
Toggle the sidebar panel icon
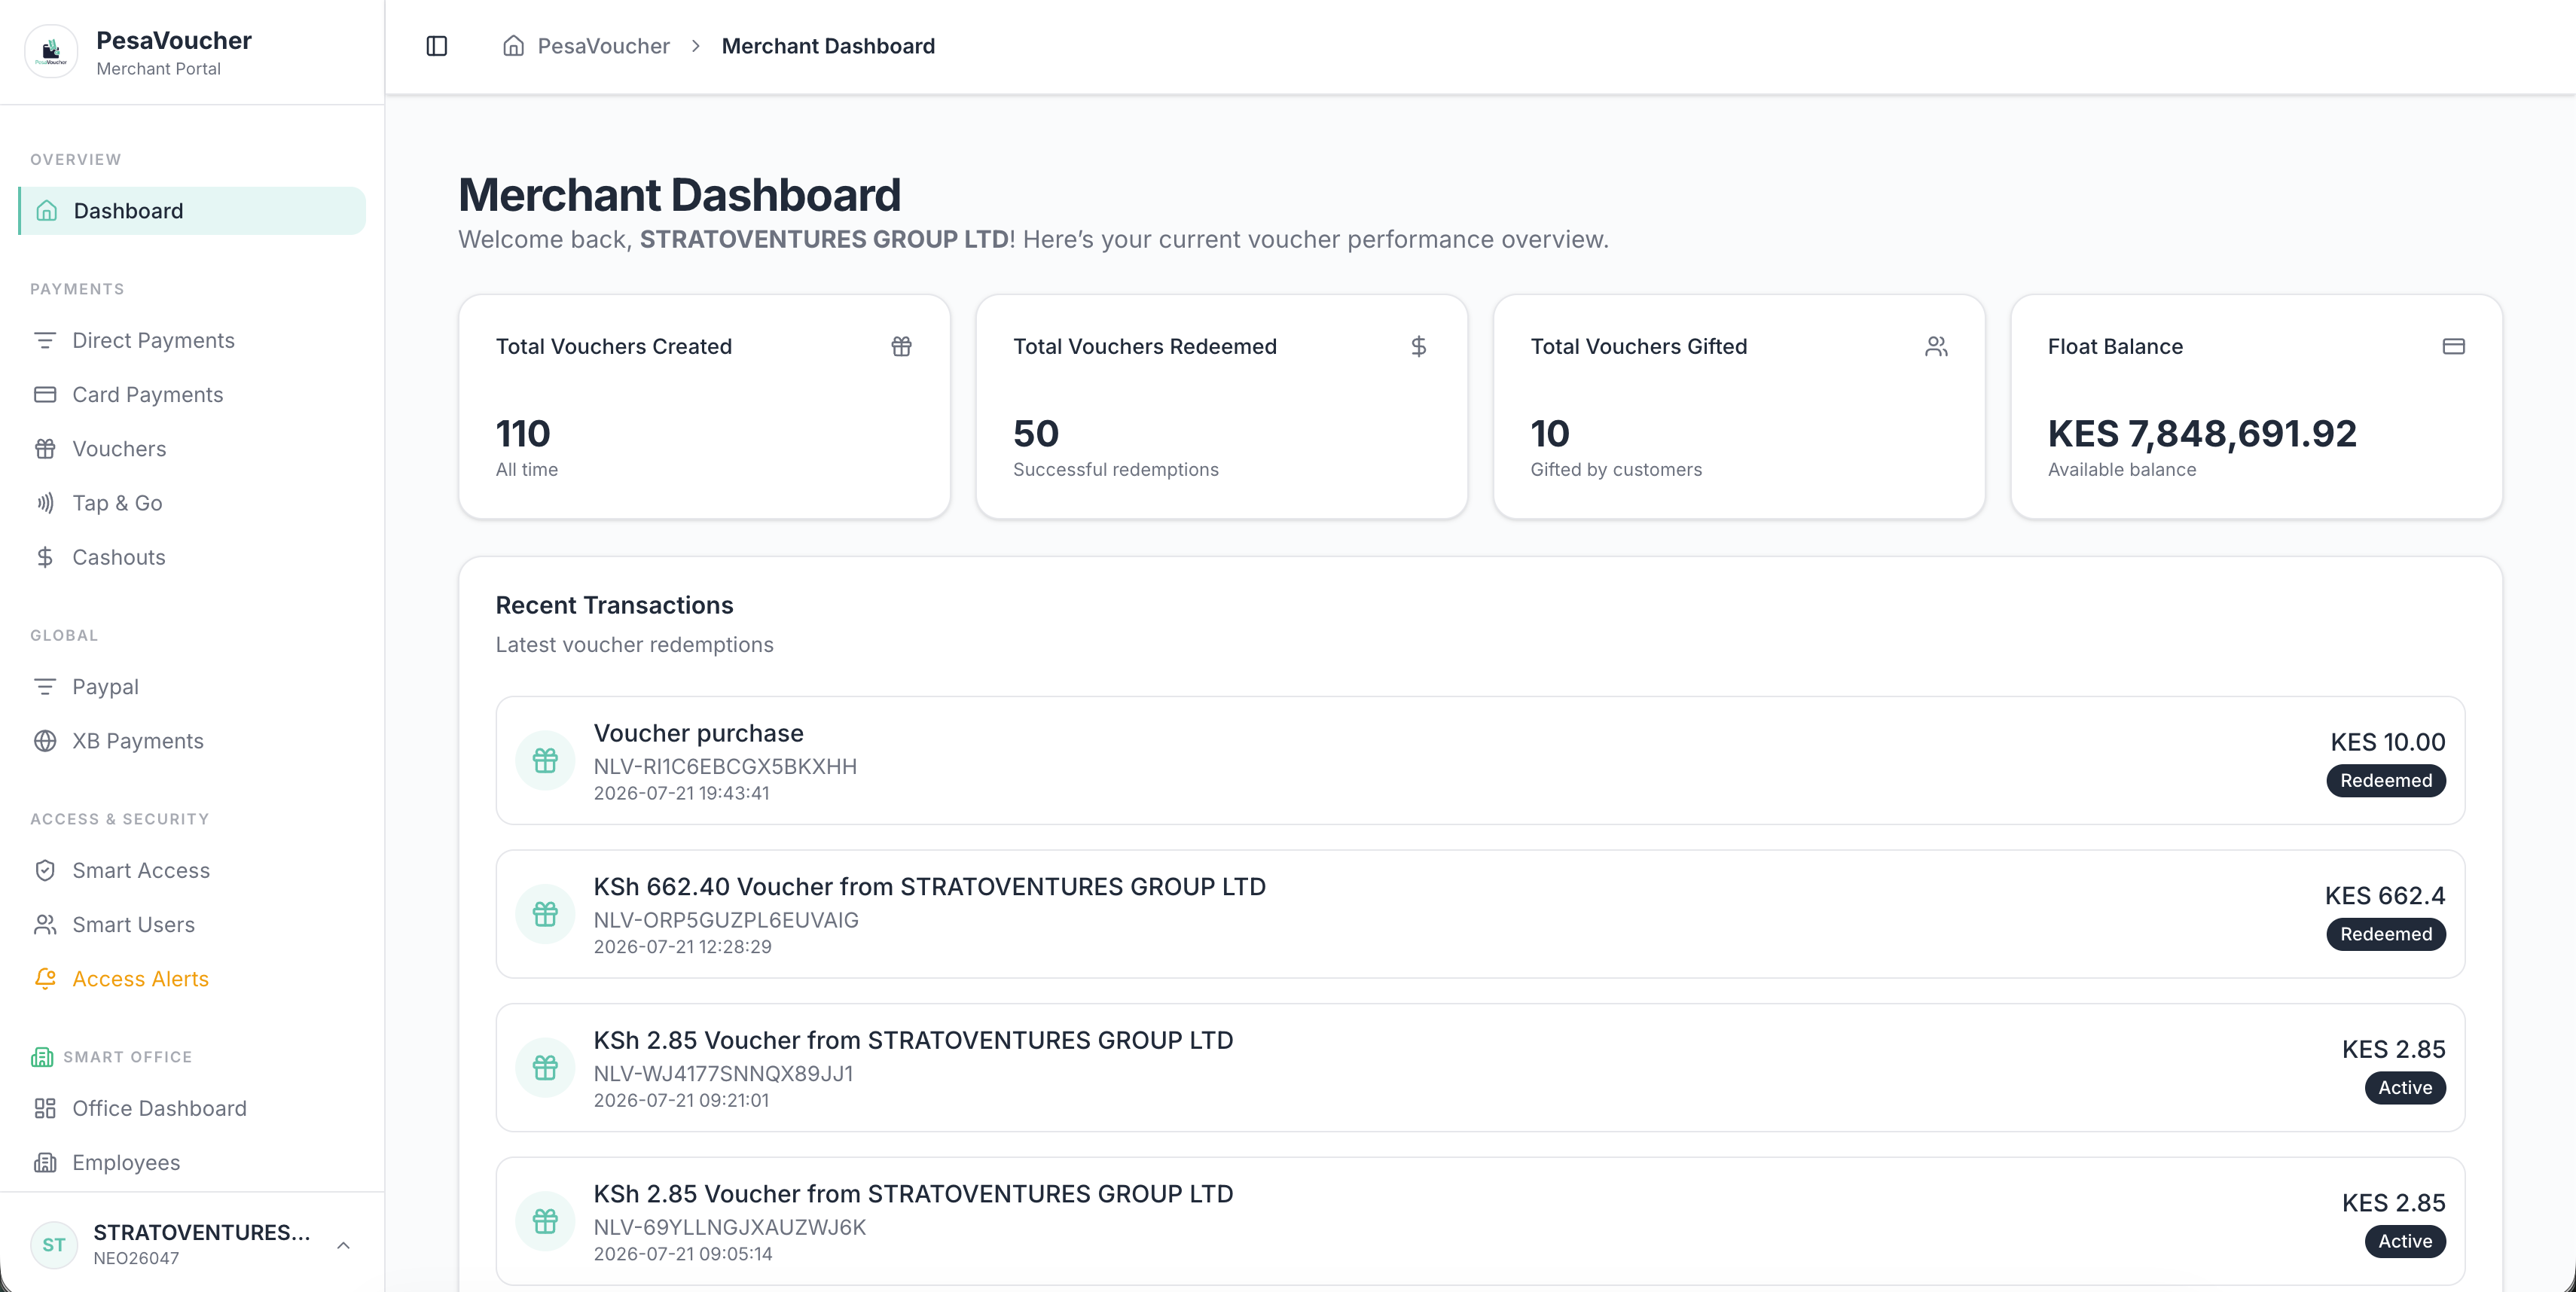tap(437, 46)
